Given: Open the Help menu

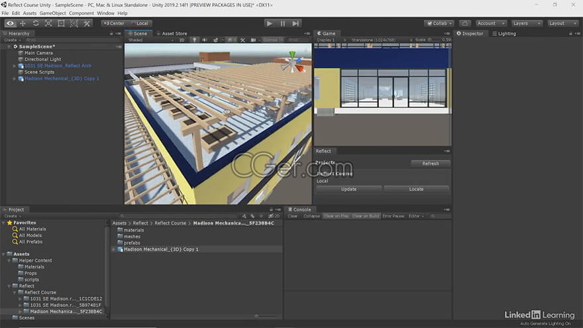Looking at the screenshot, I should point(123,13).
